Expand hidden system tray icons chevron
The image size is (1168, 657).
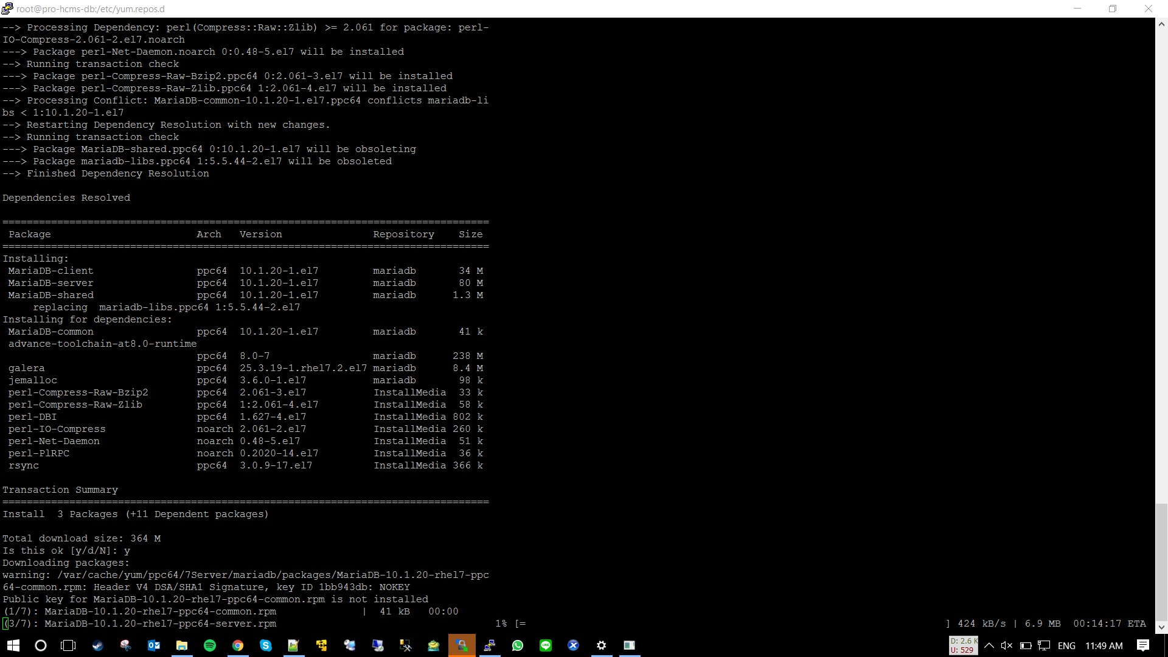(x=989, y=645)
